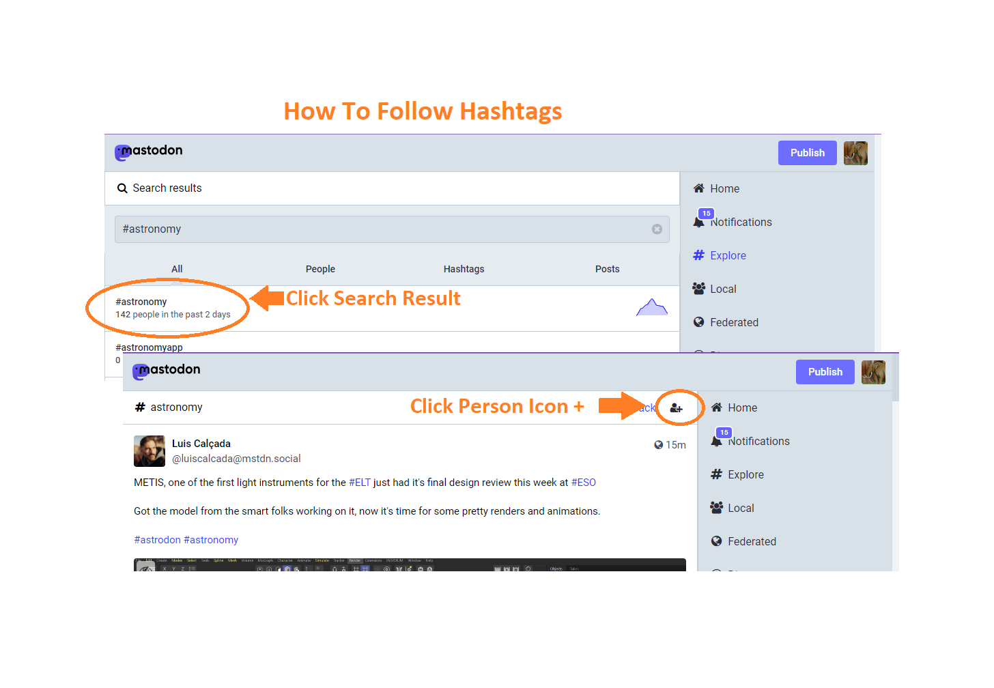Open profile avatar in lower window header
The width and height of the screenshot is (994, 688).
pyautogui.click(x=873, y=372)
